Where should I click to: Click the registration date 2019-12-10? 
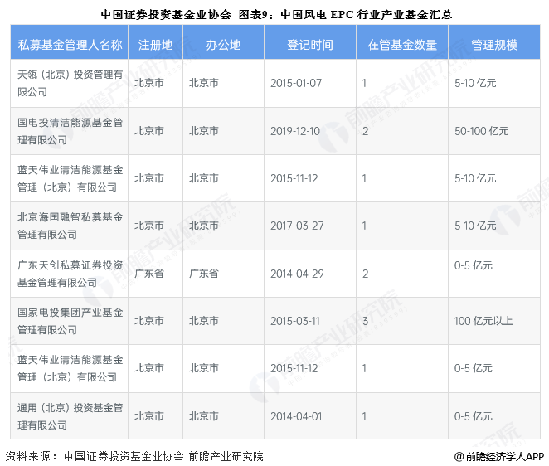tap(296, 131)
